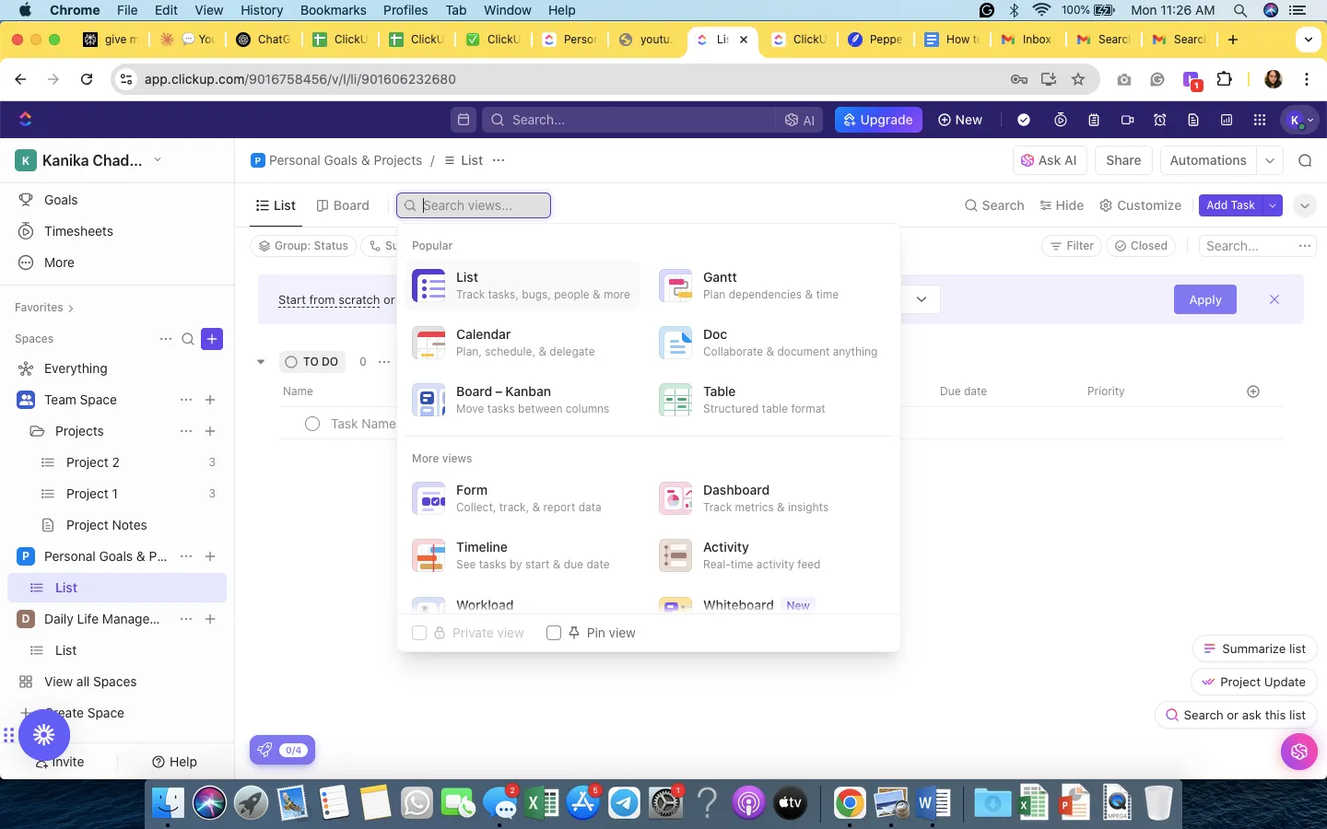This screenshot has height=829, width=1327.
Task: Open the apps grid icon in header
Action: [1260, 120]
